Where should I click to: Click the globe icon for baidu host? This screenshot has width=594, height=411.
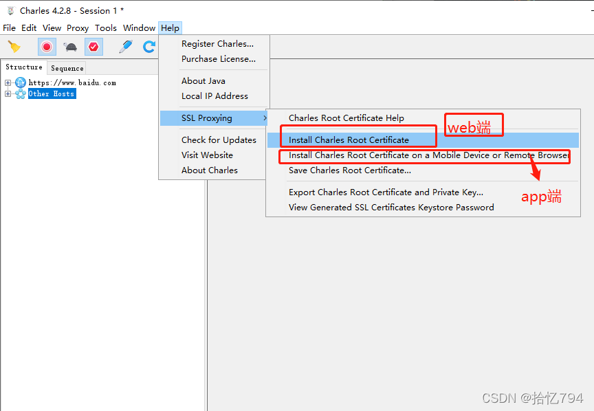point(21,82)
